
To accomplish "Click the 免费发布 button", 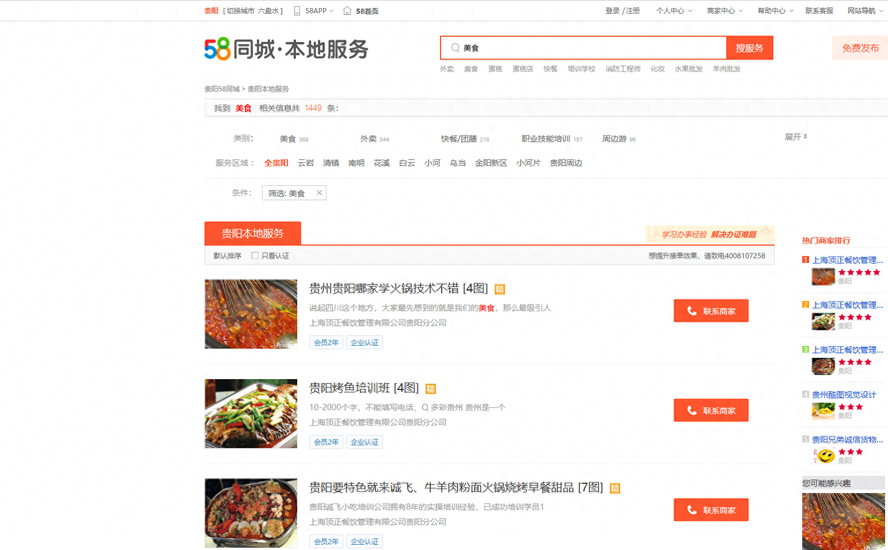I will (860, 48).
